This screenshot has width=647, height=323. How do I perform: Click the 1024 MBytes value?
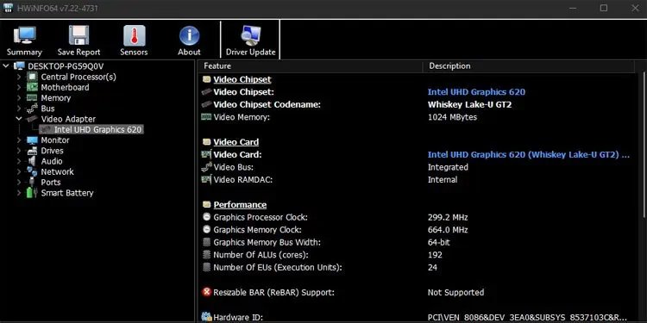pyautogui.click(x=452, y=117)
